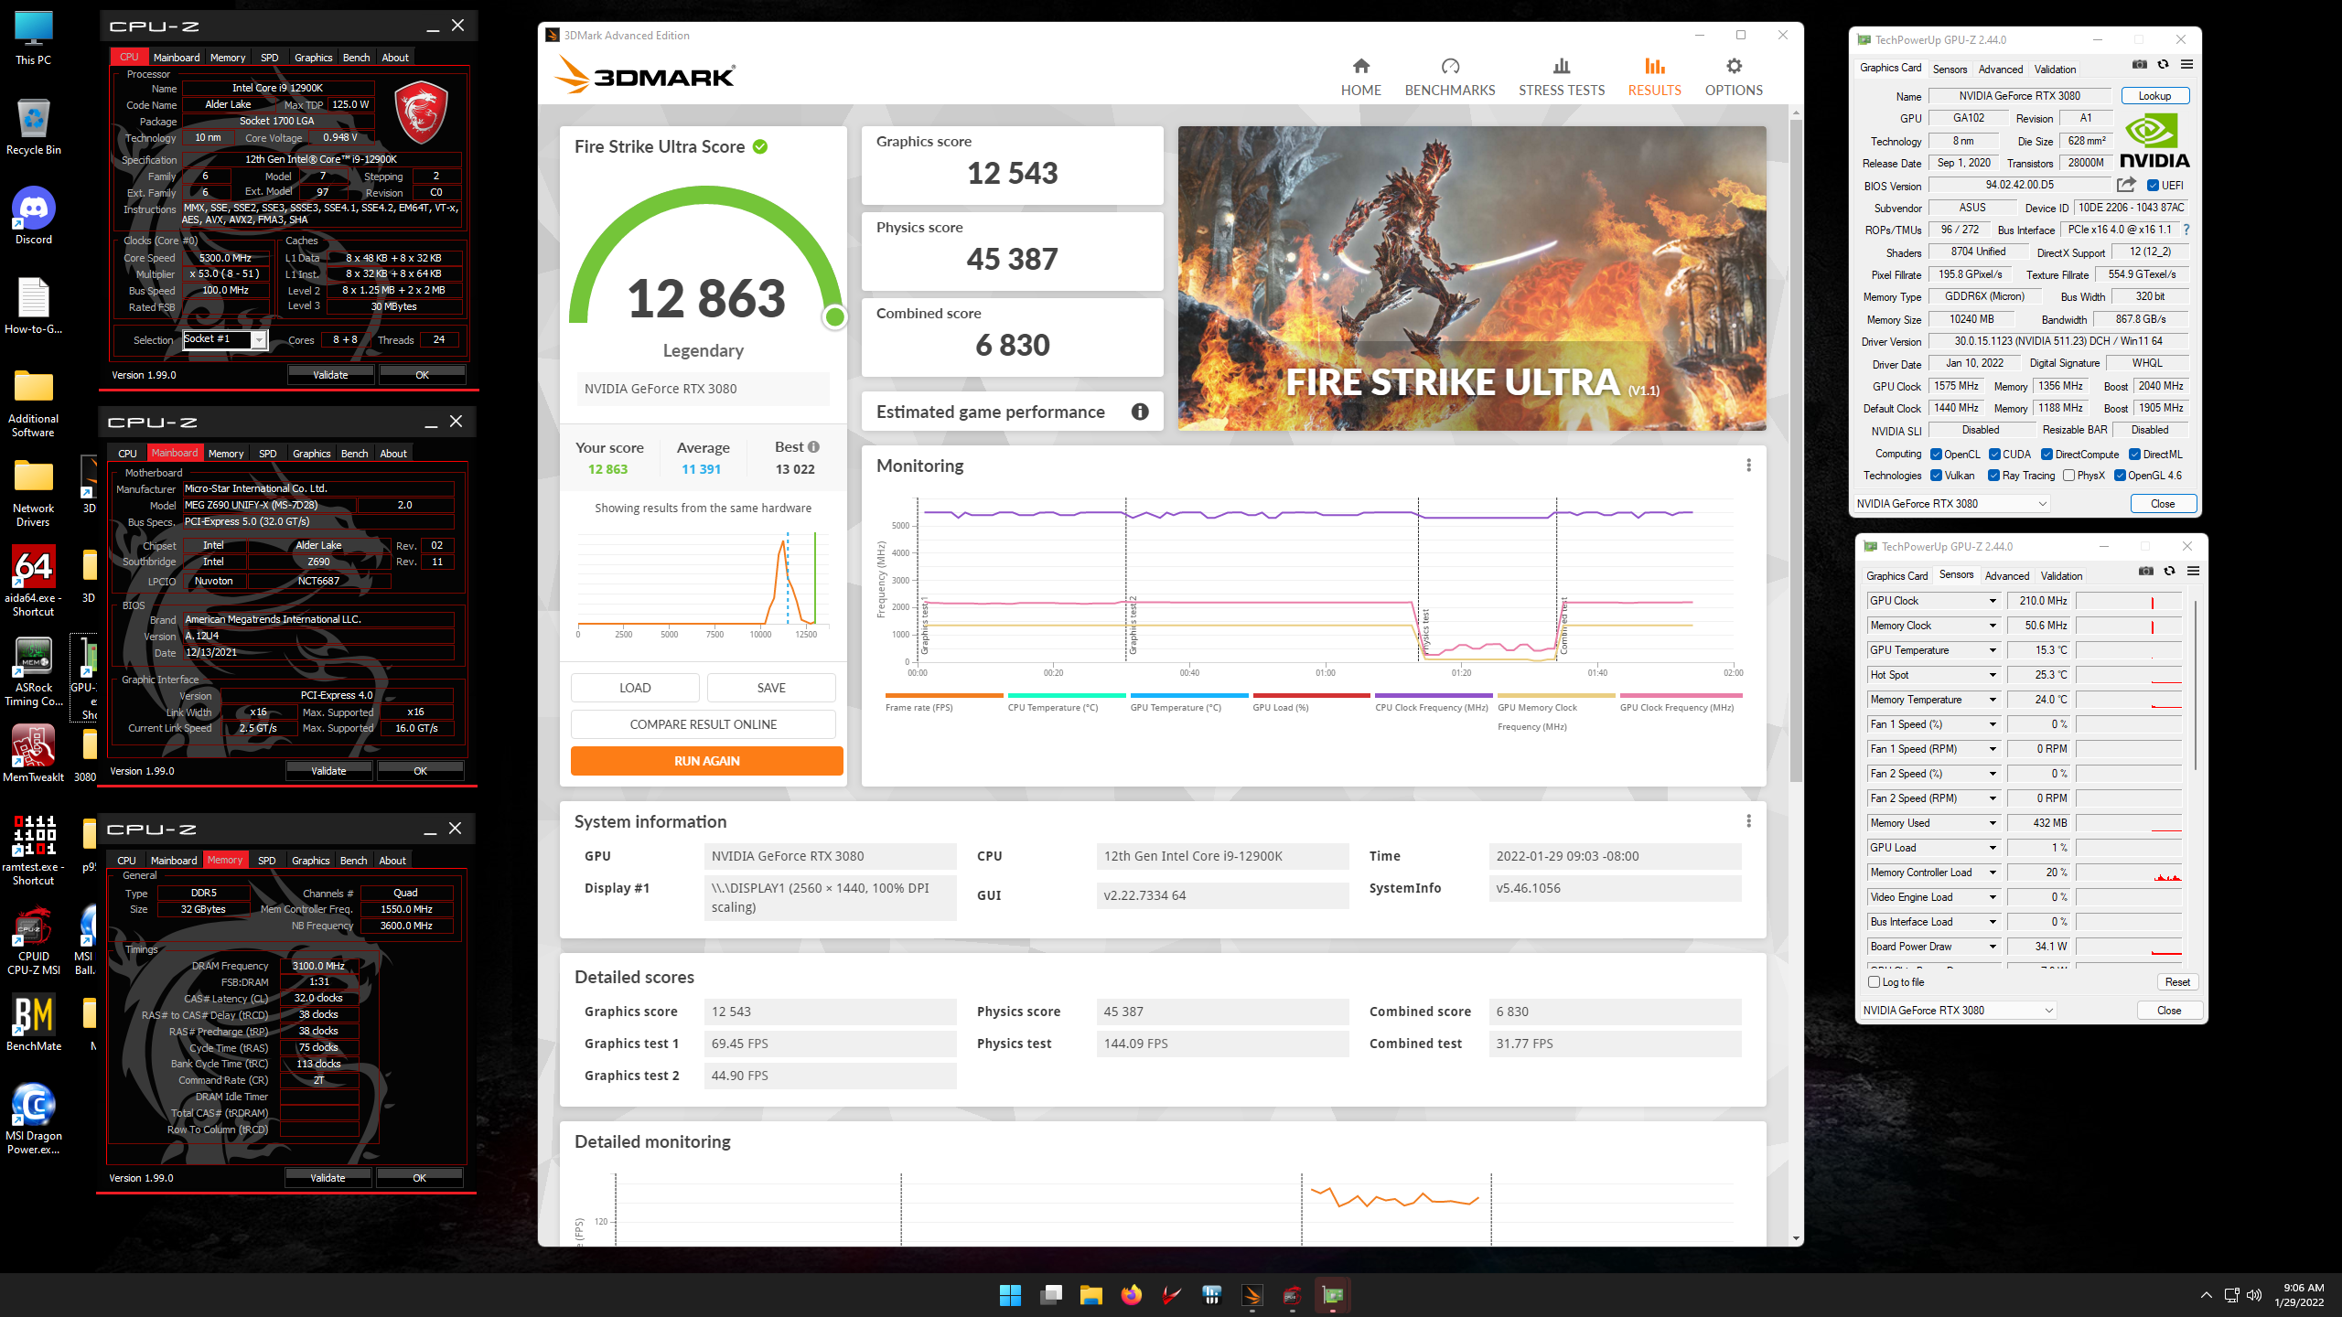Click the RUN AGAIN button
The image size is (2342, 1317).
(x=706, y=761)
